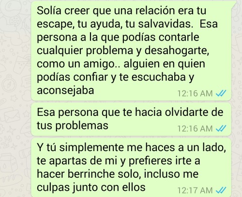The width and height of the screenshot is (242, 197).
Task: Click the word "olvidarte" in the second message
Action: point(187,112)
